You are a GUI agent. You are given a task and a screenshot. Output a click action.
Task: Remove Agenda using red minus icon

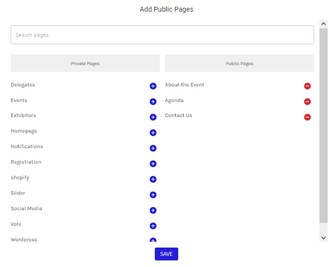[x=307, y=101]
